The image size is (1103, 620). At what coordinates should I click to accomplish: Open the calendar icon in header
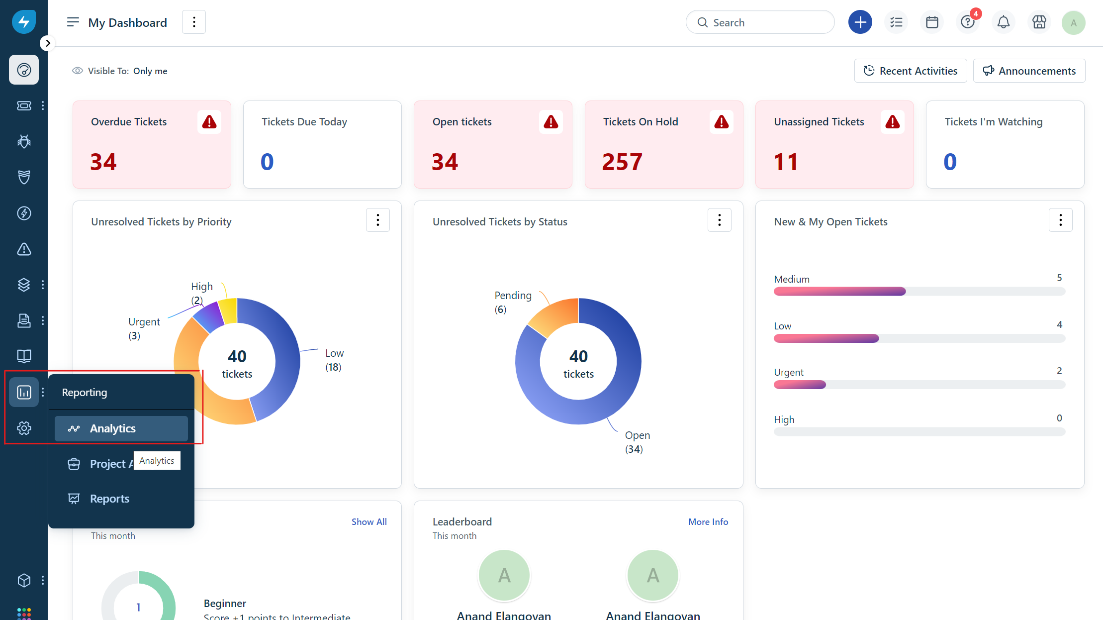coord(932,22)
